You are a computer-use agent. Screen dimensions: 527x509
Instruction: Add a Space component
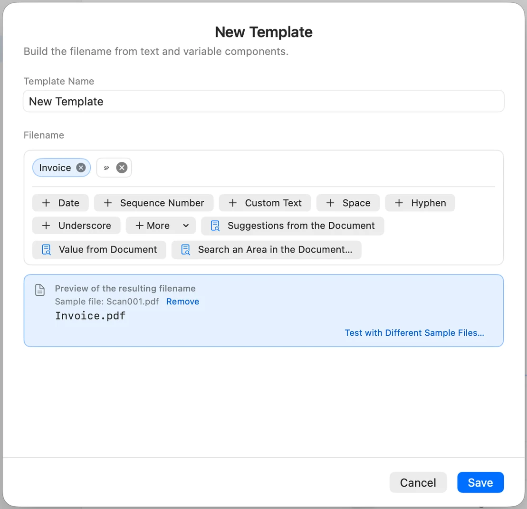pos(348,203)
